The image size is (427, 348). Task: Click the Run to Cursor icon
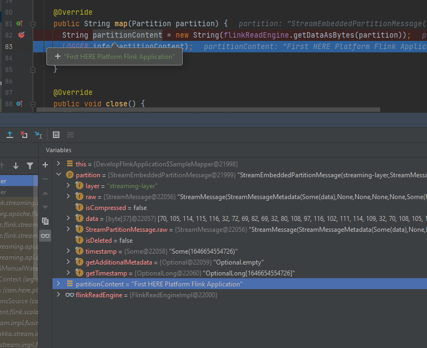click(38, 134)
